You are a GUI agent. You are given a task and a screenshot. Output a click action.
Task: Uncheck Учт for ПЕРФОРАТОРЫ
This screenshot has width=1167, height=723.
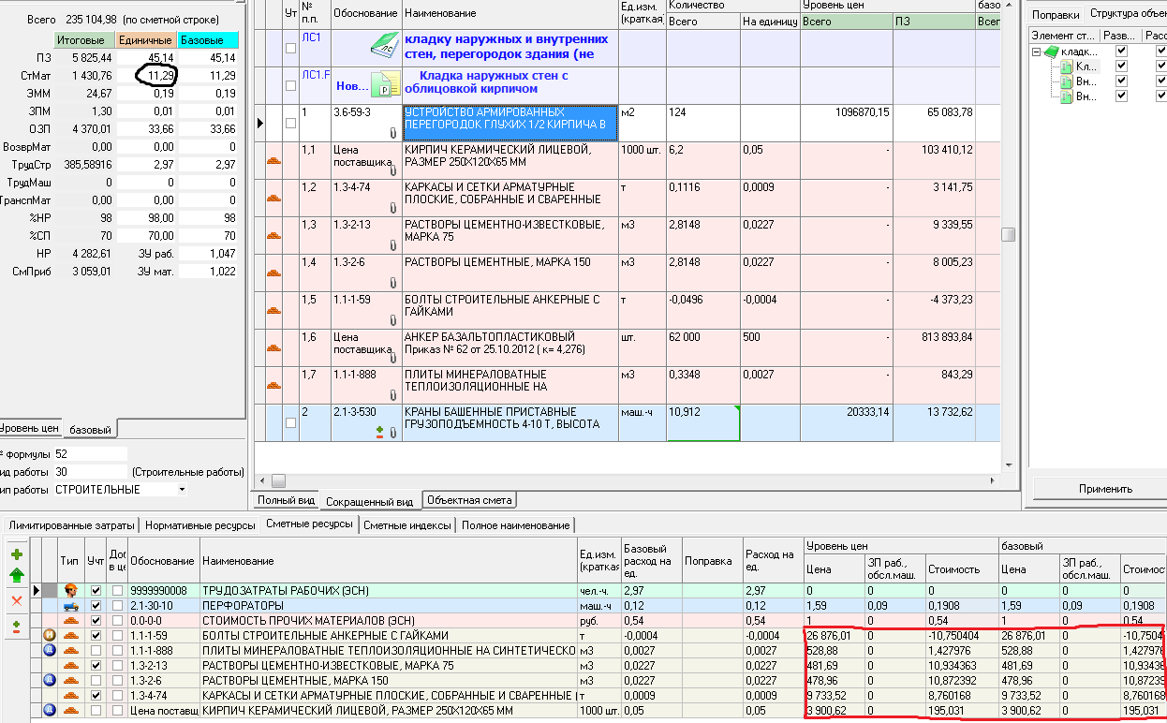pyautogui.click(x=96, y=606)
